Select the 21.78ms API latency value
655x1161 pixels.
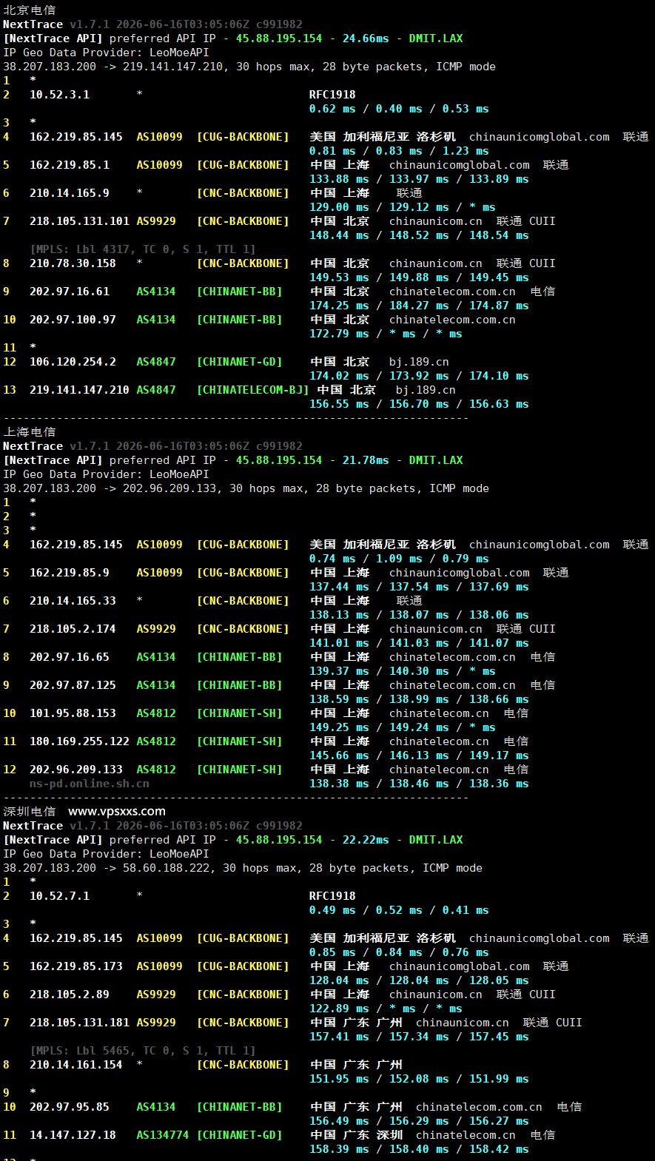pos(366,460)
